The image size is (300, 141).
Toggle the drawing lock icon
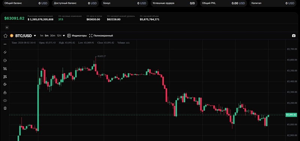5,93
